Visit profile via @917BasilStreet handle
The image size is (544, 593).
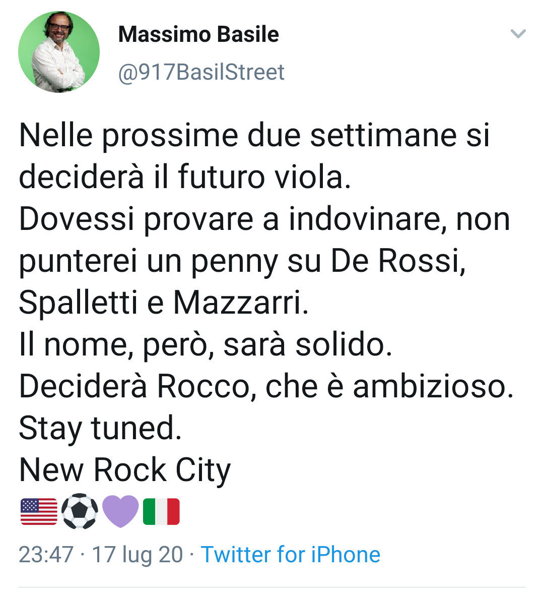point(201,72)
